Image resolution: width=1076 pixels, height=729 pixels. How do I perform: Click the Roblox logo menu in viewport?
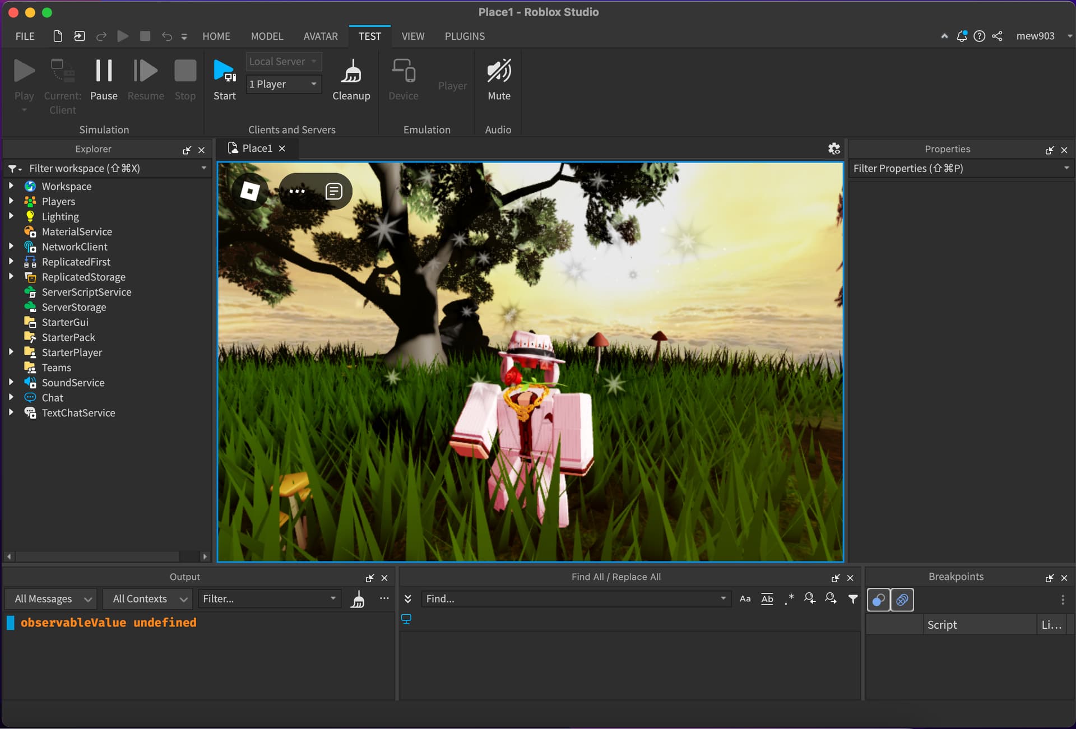(250, 192)
